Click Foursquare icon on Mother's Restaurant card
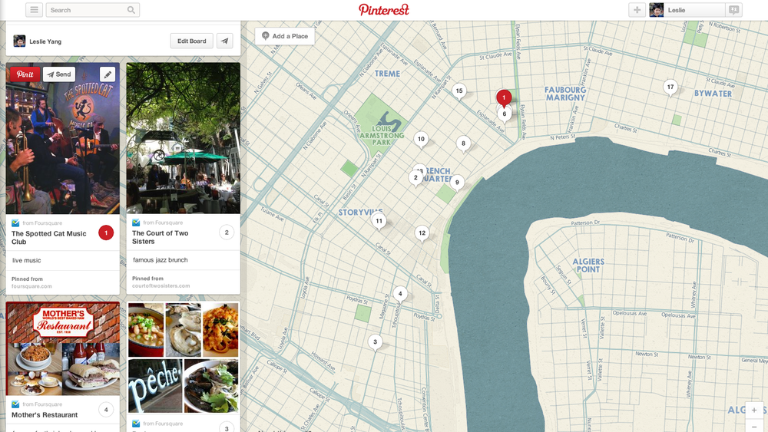The width and height of the screenshot is (768, 432). pos(15,404)
